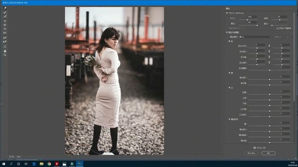Enable the pin edges checkbox
Screen dimensions: 298x167
(275, 28)
